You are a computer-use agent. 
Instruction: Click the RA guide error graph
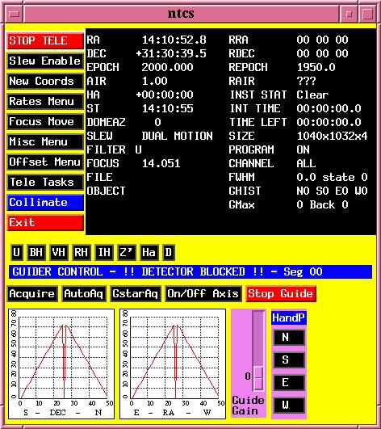[x=173, y=364]
